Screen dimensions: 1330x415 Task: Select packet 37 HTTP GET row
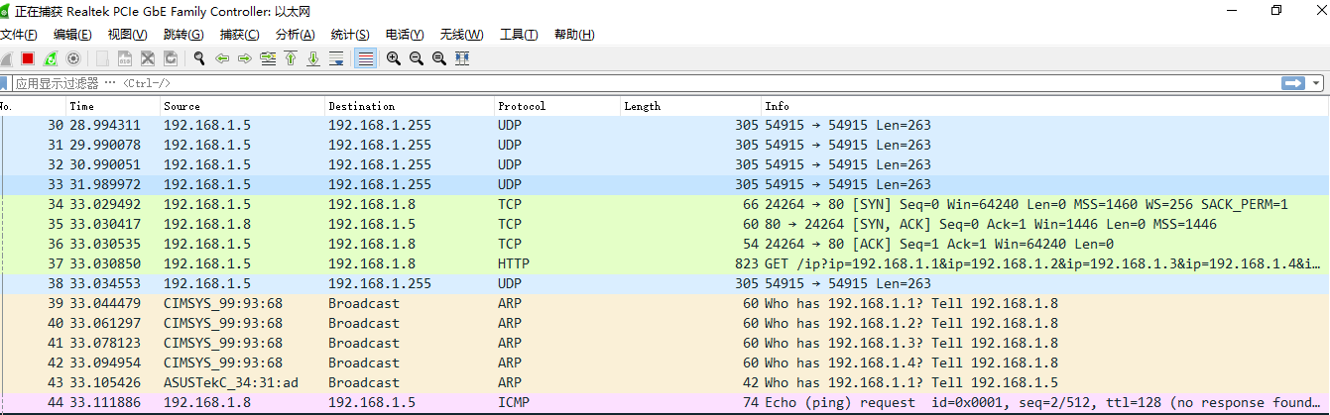point(665,264)
